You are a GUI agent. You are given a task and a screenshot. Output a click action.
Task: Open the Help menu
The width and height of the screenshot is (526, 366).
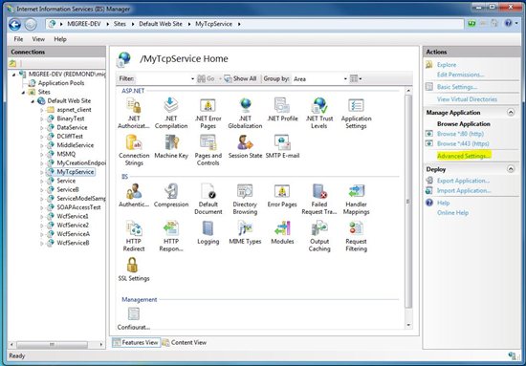[x=60, y=39]
